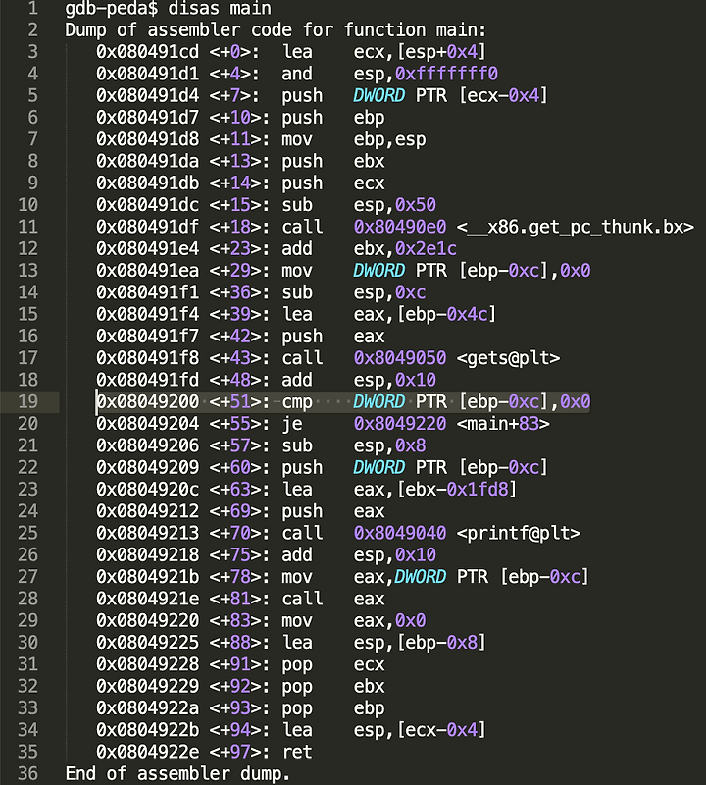The image size is (706, 785).
Task: Click 'eax,0x0' operand on line 29
Action: tap(390, 621)
